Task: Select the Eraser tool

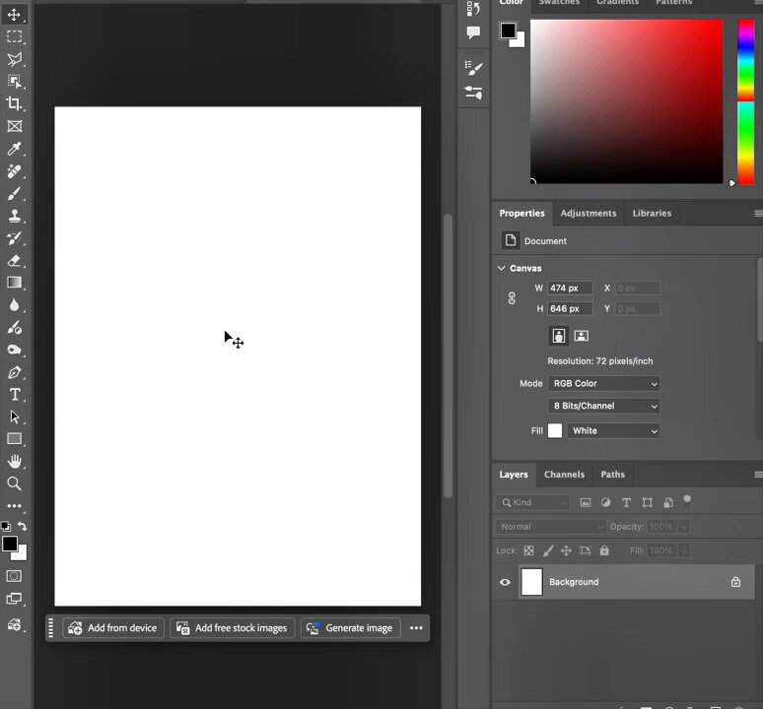Action: [x=14, y=261]
